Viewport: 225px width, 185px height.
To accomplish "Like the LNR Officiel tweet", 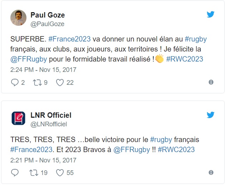I will [60, 172].
